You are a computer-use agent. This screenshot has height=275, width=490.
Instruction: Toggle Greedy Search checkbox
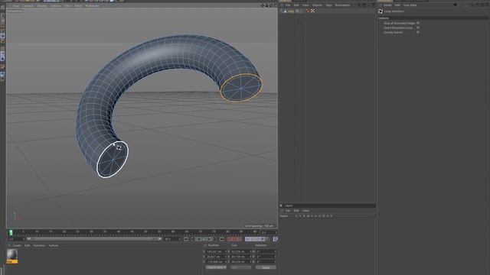pyautogui.click(x=418, y=32)
